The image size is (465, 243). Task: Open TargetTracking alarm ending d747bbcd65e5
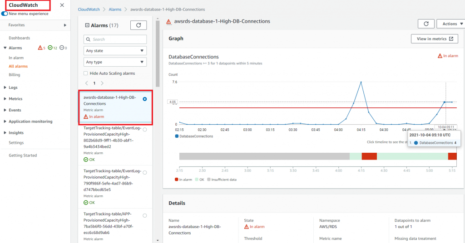click(x=113, y=180)
